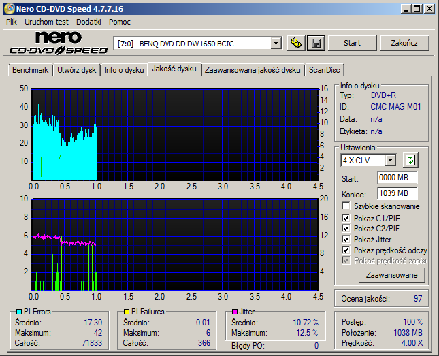This screenshot has height=356, width=439.
Task: Click Jitter average 10.72 % value
Action: [x=306, y=323]
